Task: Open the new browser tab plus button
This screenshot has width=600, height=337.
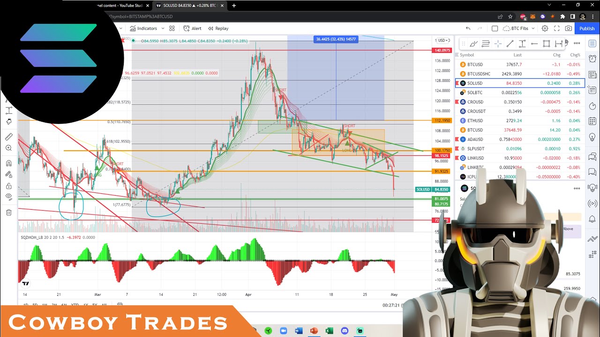Action: pos(234,6)
